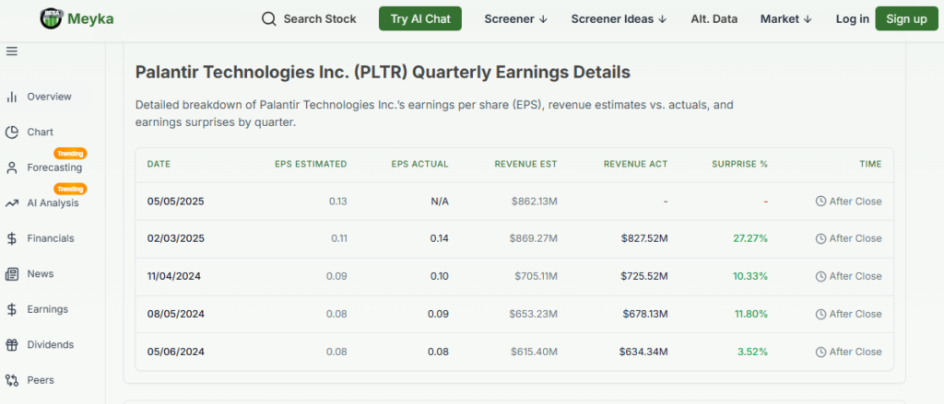Click the Log in link
This screenshot has height=404, width=944.
pyautogui.click(x=853, y=19)
